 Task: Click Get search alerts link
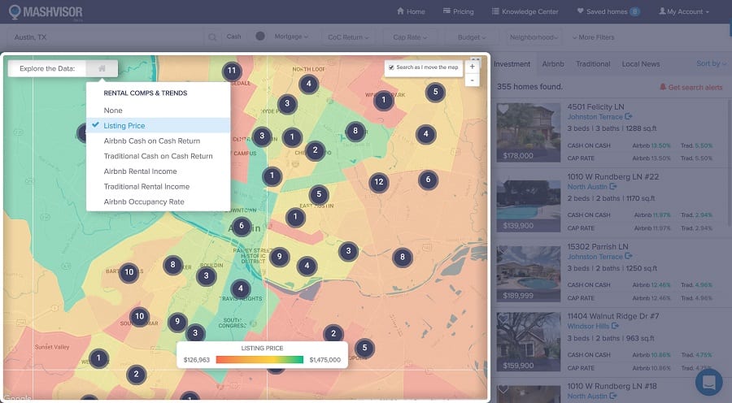pyautogui.click(x=690, y=87)
